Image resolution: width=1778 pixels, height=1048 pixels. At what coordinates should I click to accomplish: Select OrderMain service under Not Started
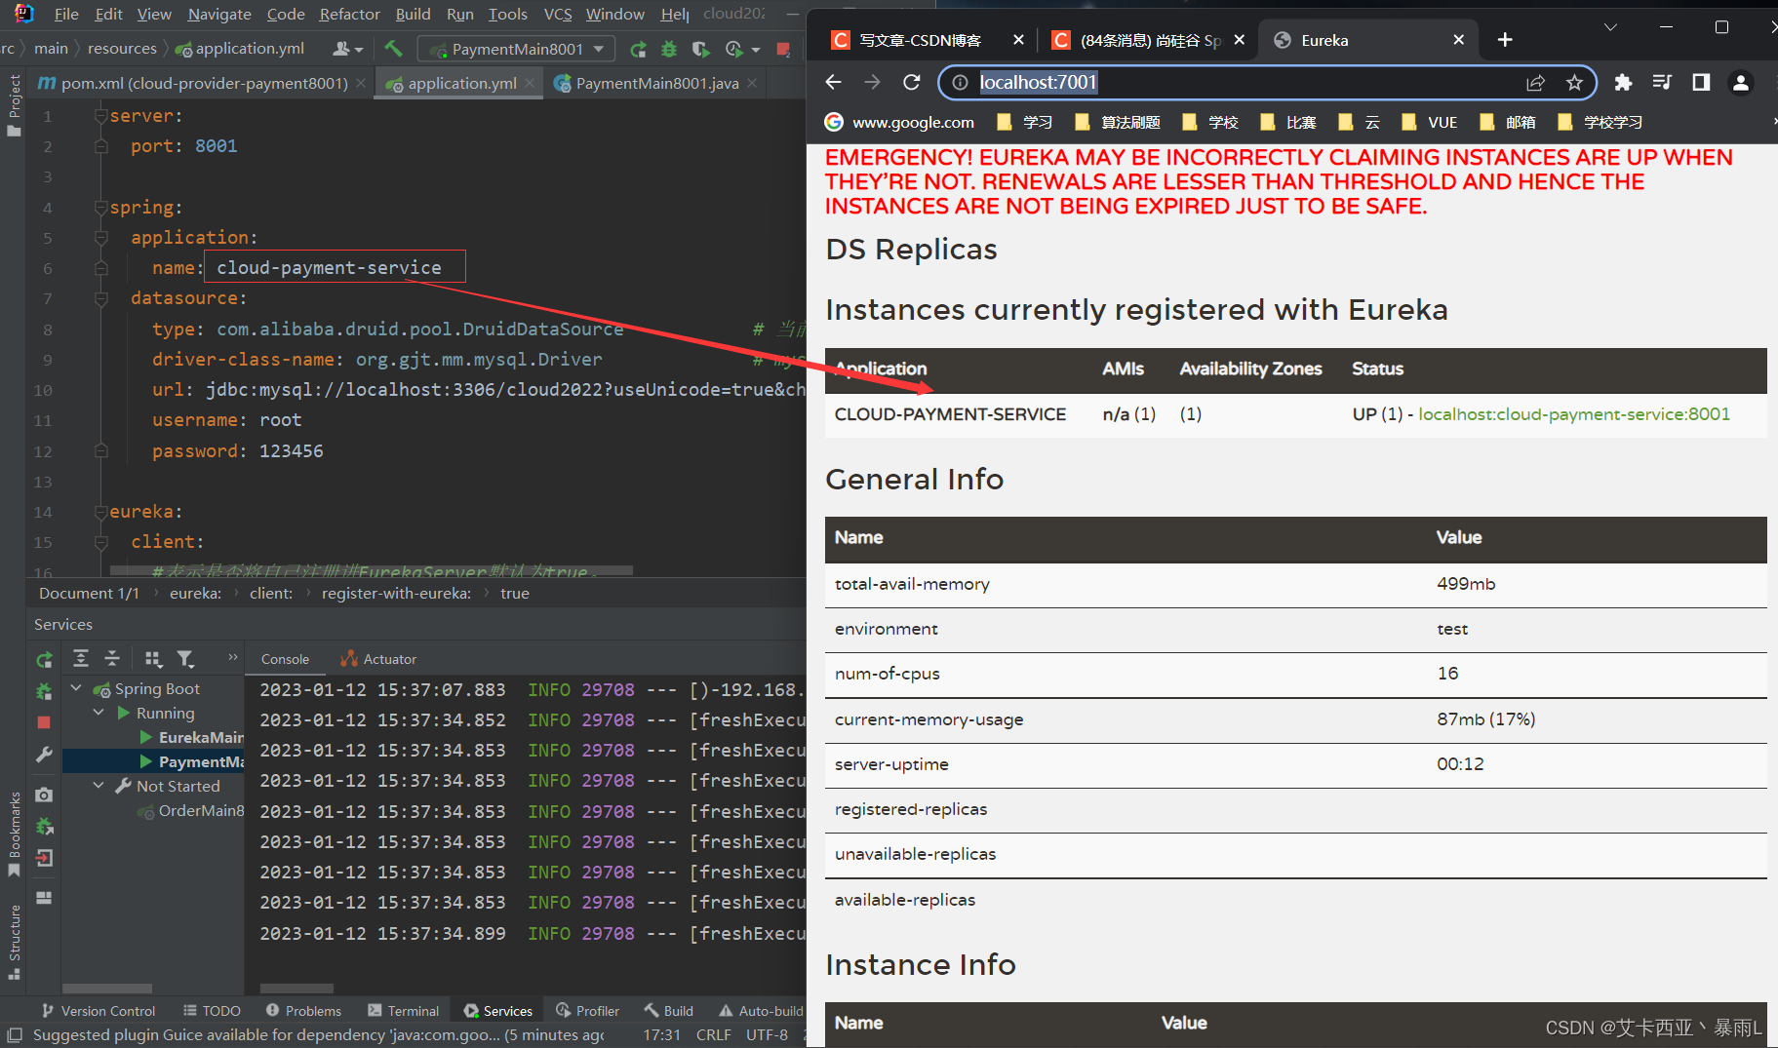[191, 810]
